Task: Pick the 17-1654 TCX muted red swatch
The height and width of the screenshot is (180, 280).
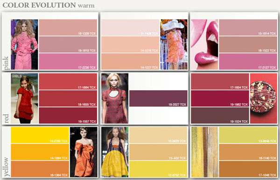Action: coord(220,81)
